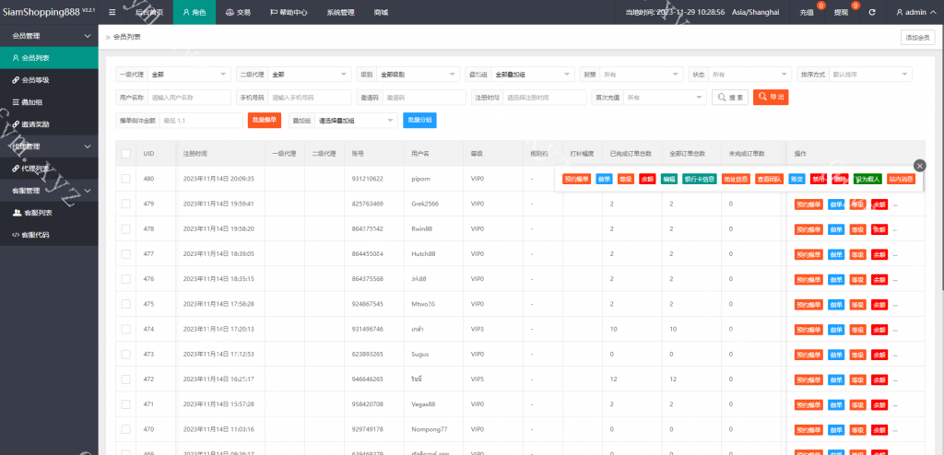This screenshot has height=455, width=944.
Task: Check the row checkbox for UID 477
Action: click(x=125, y=254)
